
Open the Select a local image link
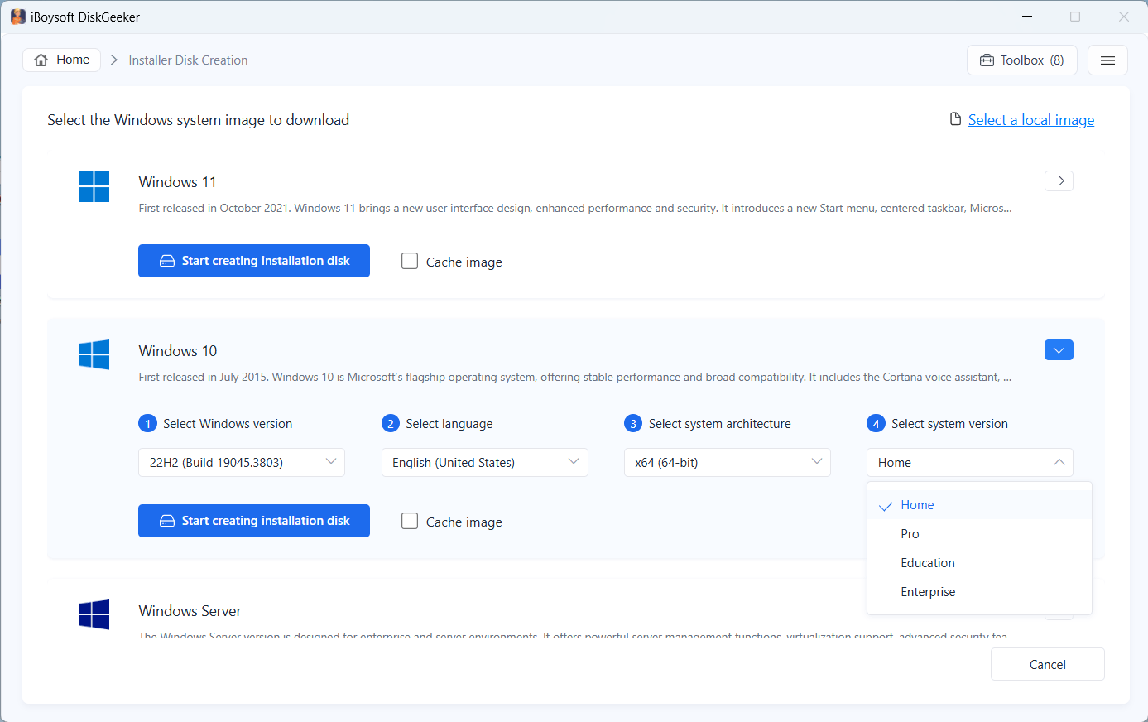[1031, 120]
